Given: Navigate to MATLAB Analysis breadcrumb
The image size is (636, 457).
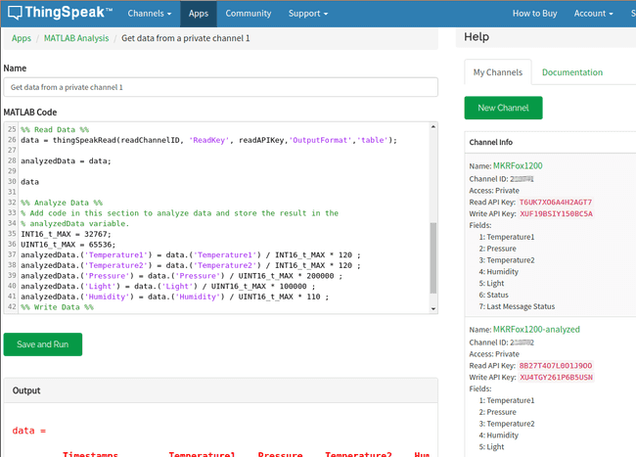Looking at the screenshot, I should pos(76,38).
